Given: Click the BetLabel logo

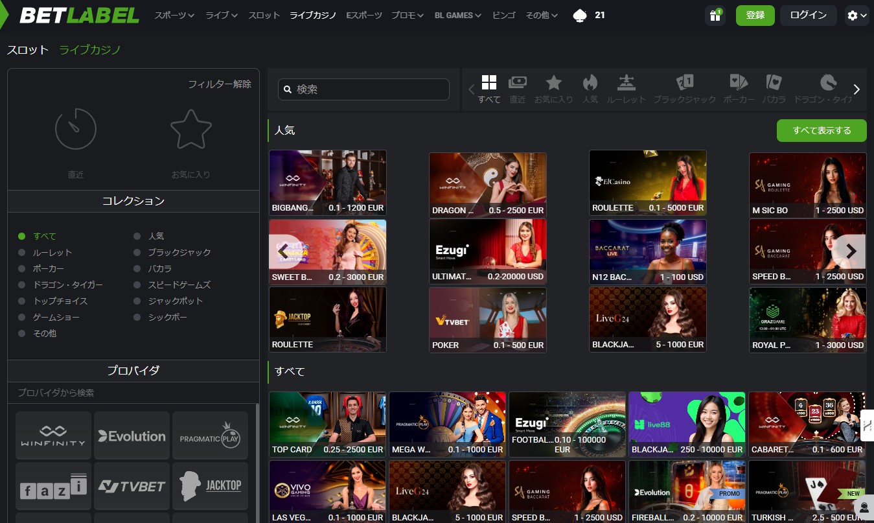Looking at the screenshot, I should click(79, 15).
